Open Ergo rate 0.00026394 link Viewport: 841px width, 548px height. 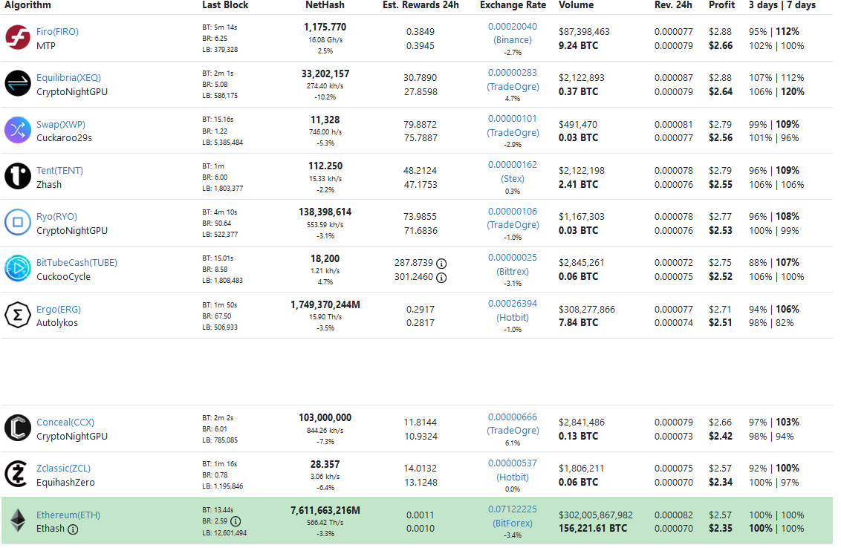(513, 304)
